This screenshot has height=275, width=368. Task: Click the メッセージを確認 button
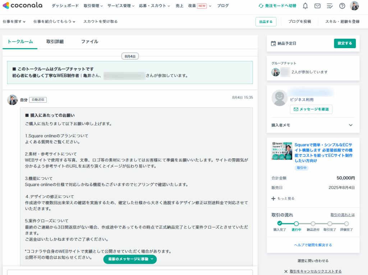[311, 109]
